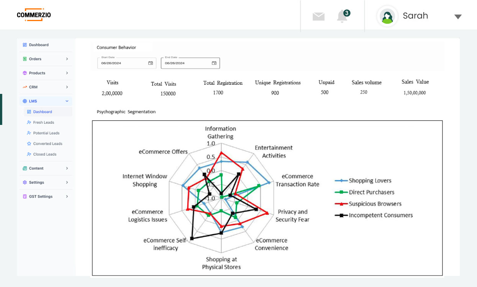Click the Start Date input field

(x=123, y=63)
